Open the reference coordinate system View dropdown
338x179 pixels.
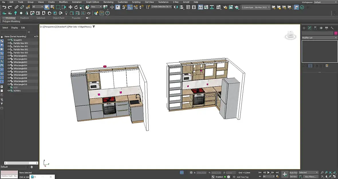click(96, 7)
